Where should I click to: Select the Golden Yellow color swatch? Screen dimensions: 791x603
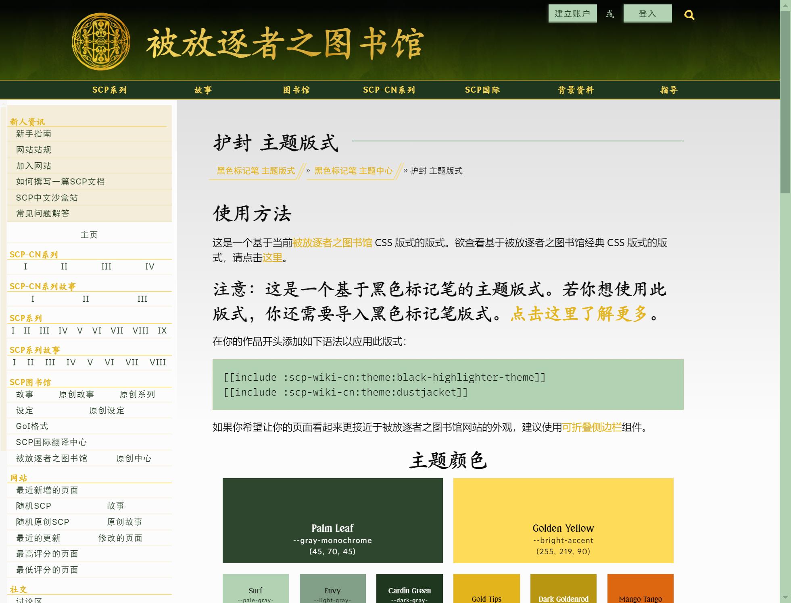tap(563, 520)
